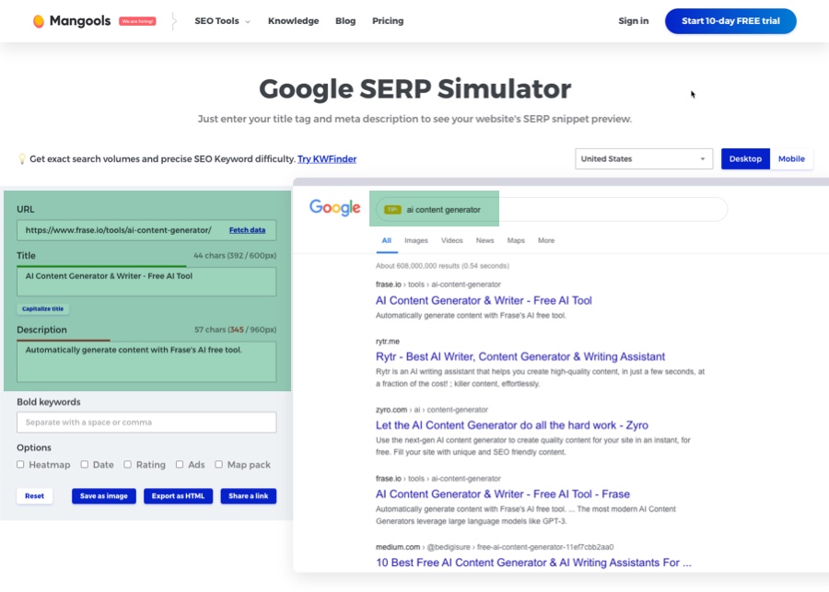
Task: Click the Reset button
Action: [x=34, y=496]
